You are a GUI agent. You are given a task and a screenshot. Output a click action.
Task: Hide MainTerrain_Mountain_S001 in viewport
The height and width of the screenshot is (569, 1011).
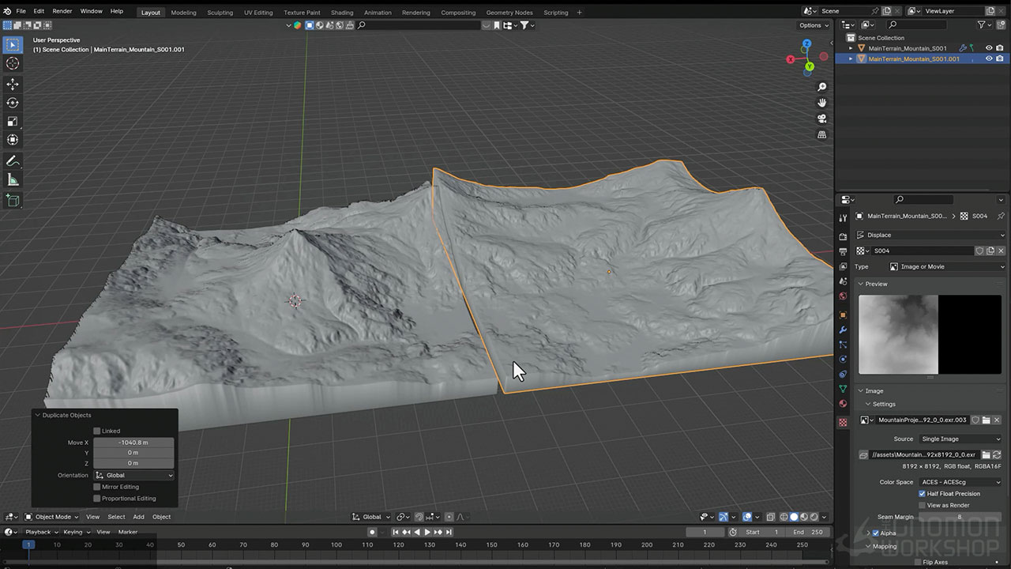[x=988, y=48]
